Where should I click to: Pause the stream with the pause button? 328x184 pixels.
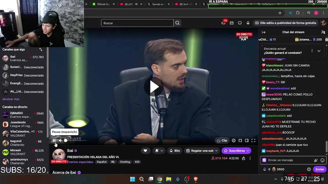point(54,140)
